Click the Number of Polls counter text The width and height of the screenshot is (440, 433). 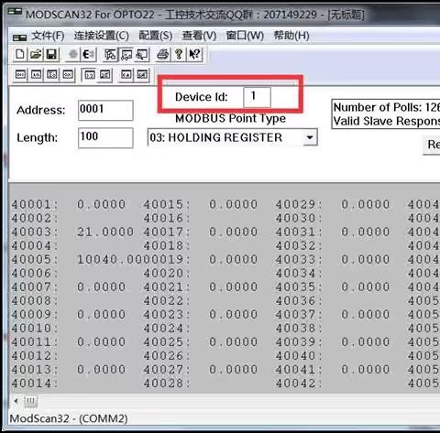pyautogui.click(x=387, y=107)
